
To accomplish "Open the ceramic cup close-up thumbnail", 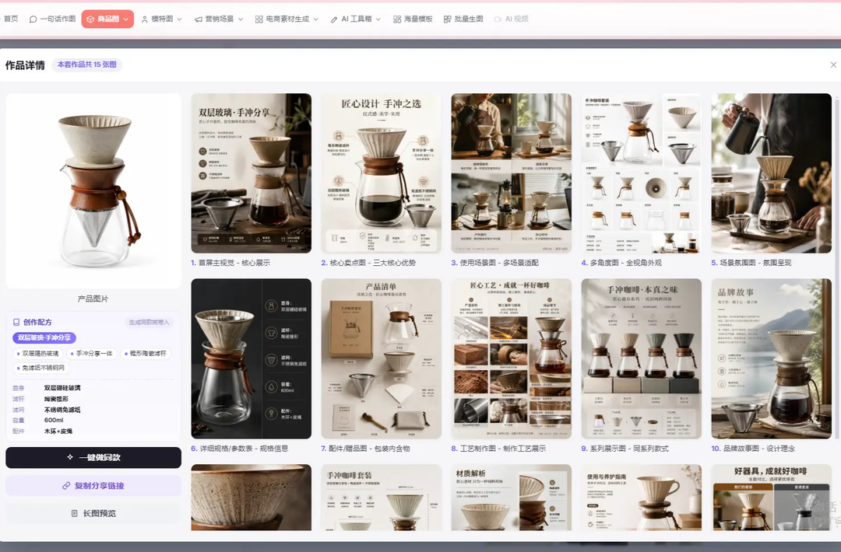I will (251, 498).
